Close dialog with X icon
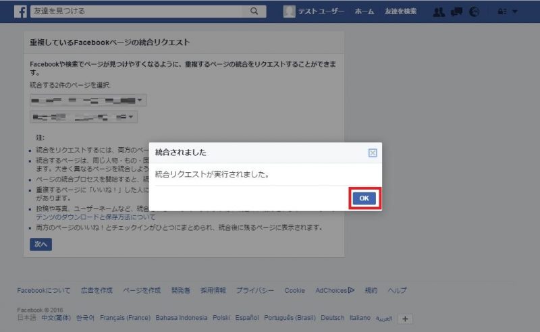This screenshot has height=332, width=540. point(372,153)
